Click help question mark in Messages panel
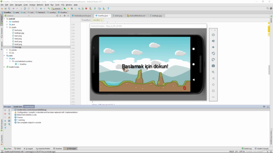The width and height of the screenshot is (273, 153). [x=5, y=128]
